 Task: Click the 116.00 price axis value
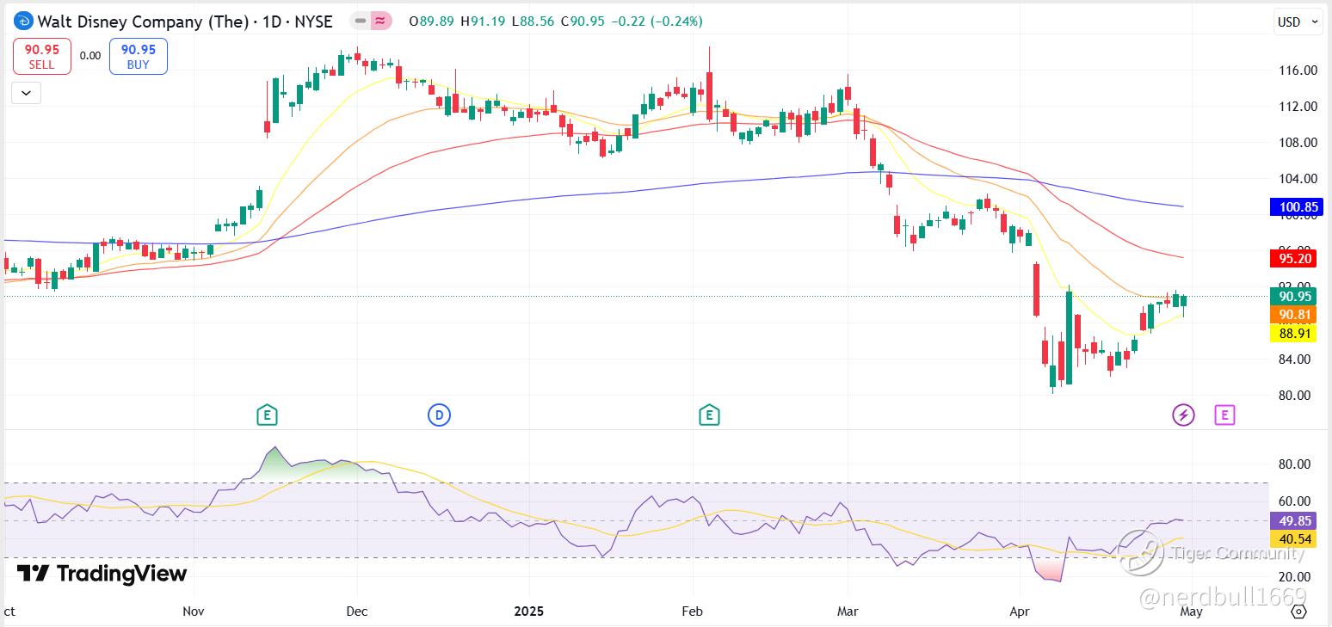1297,71
